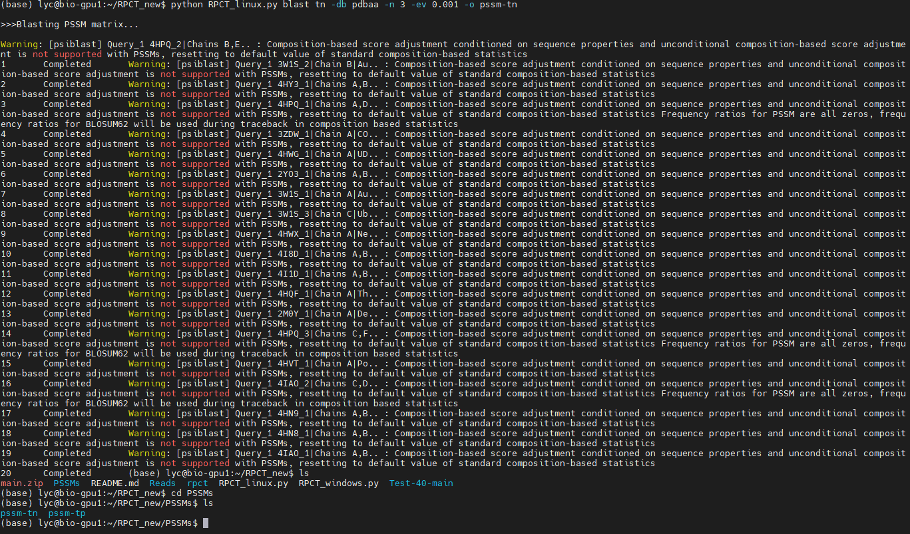Viewport: 910px width, 534px height.
Task: Click the 'RPCT_linux.py' file in the ls listing
Action: coord(253,483)
